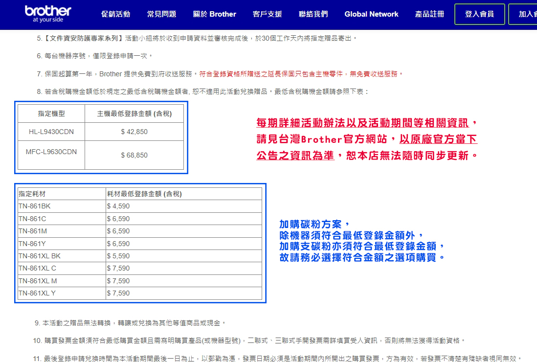537x363 pixels.
Task: Click the Brother at your side logo
Action: [x=48, y=14]
